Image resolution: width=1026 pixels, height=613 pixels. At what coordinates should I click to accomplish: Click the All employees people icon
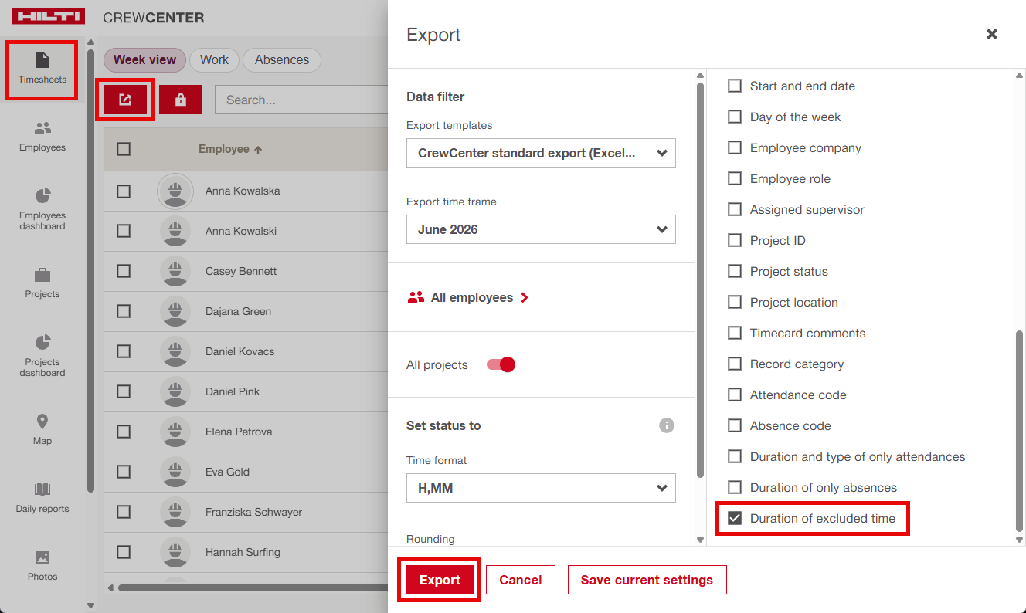[x=416, y=297]
